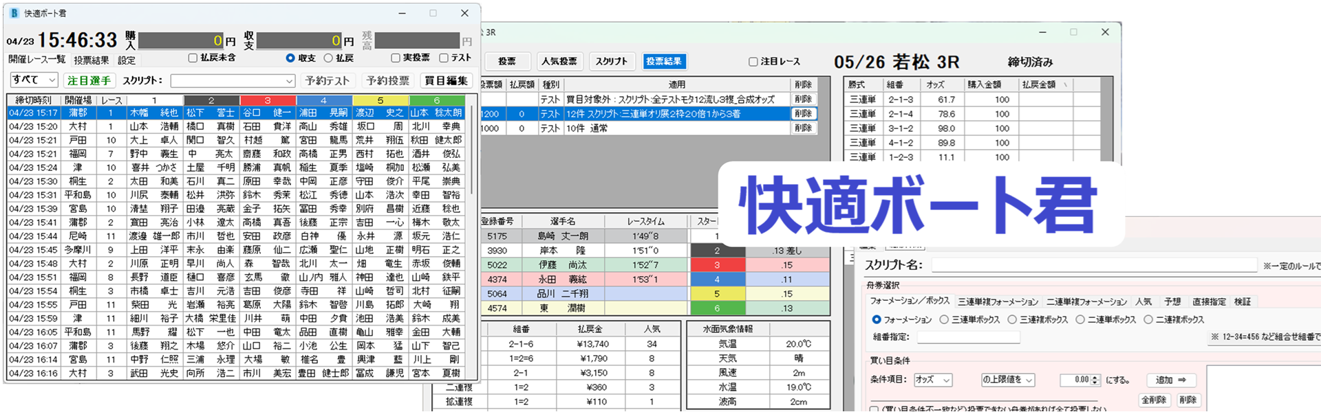Image resolution: width=1321 pixels, height=412 pixels.
Task: Click the yellow boat 5 column header
Action: click(x=380, y=100)
